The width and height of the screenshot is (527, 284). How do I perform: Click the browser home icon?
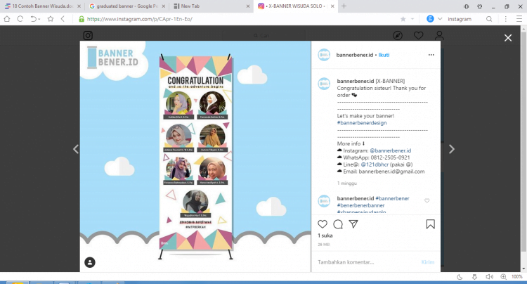pyautogui.click(x=7, y=19)
